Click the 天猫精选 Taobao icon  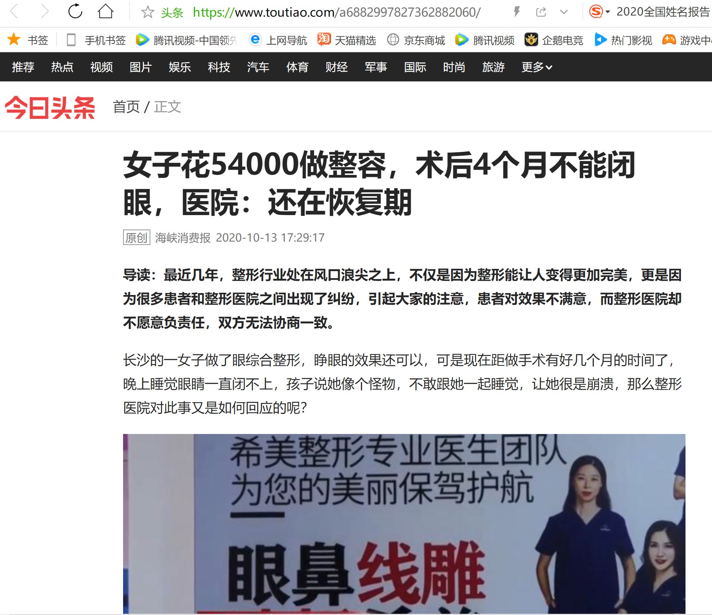(324, 39)
